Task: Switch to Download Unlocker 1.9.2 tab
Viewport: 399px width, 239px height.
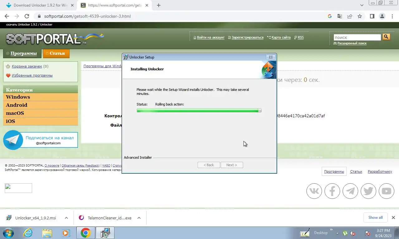Action: click(40, 5)
